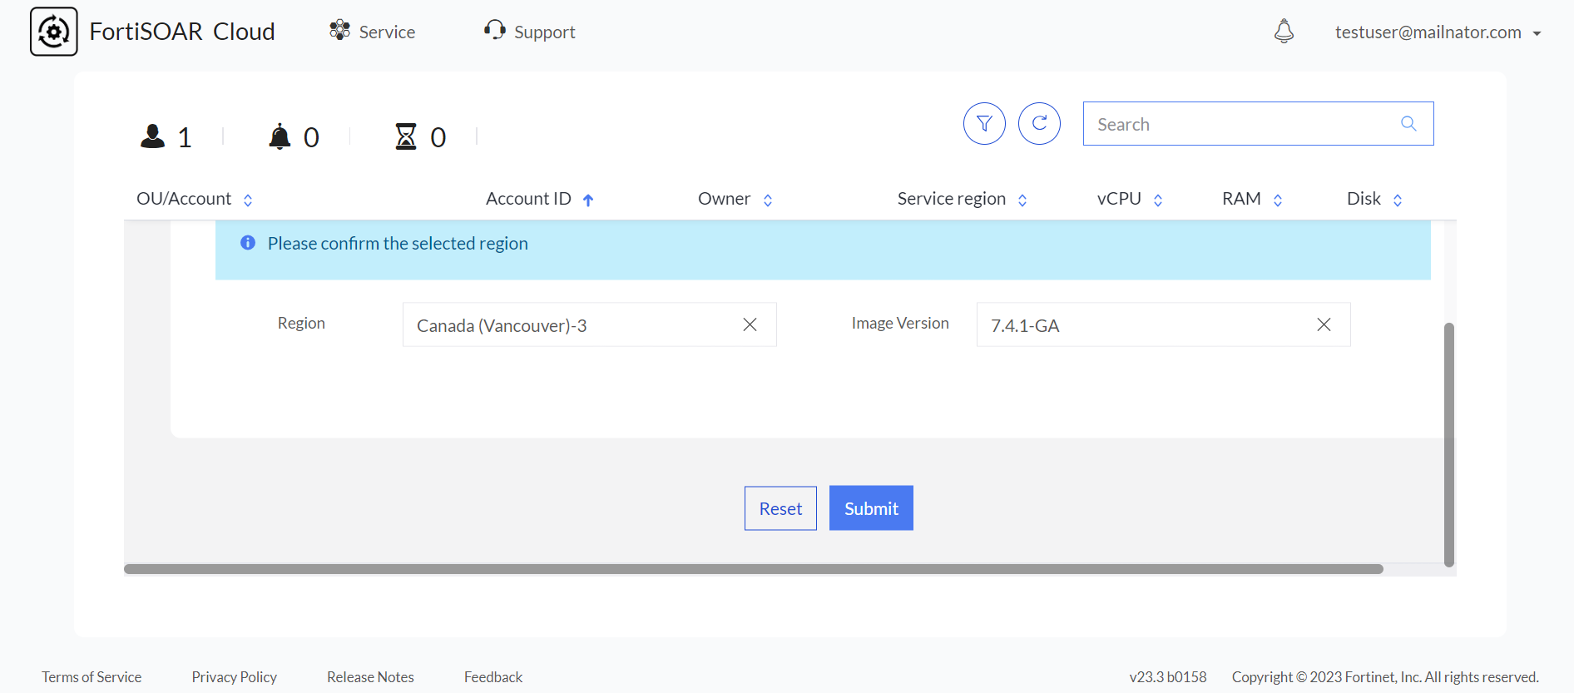Focus the Search input field
1574x693 pixels.
coord(1258,124)
